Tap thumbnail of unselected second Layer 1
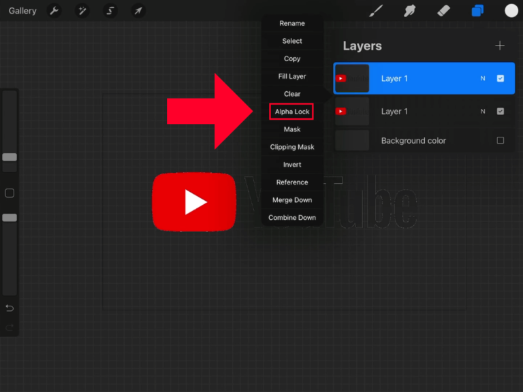523x392 pixels. pyautogui.click(x=352, y=112)
